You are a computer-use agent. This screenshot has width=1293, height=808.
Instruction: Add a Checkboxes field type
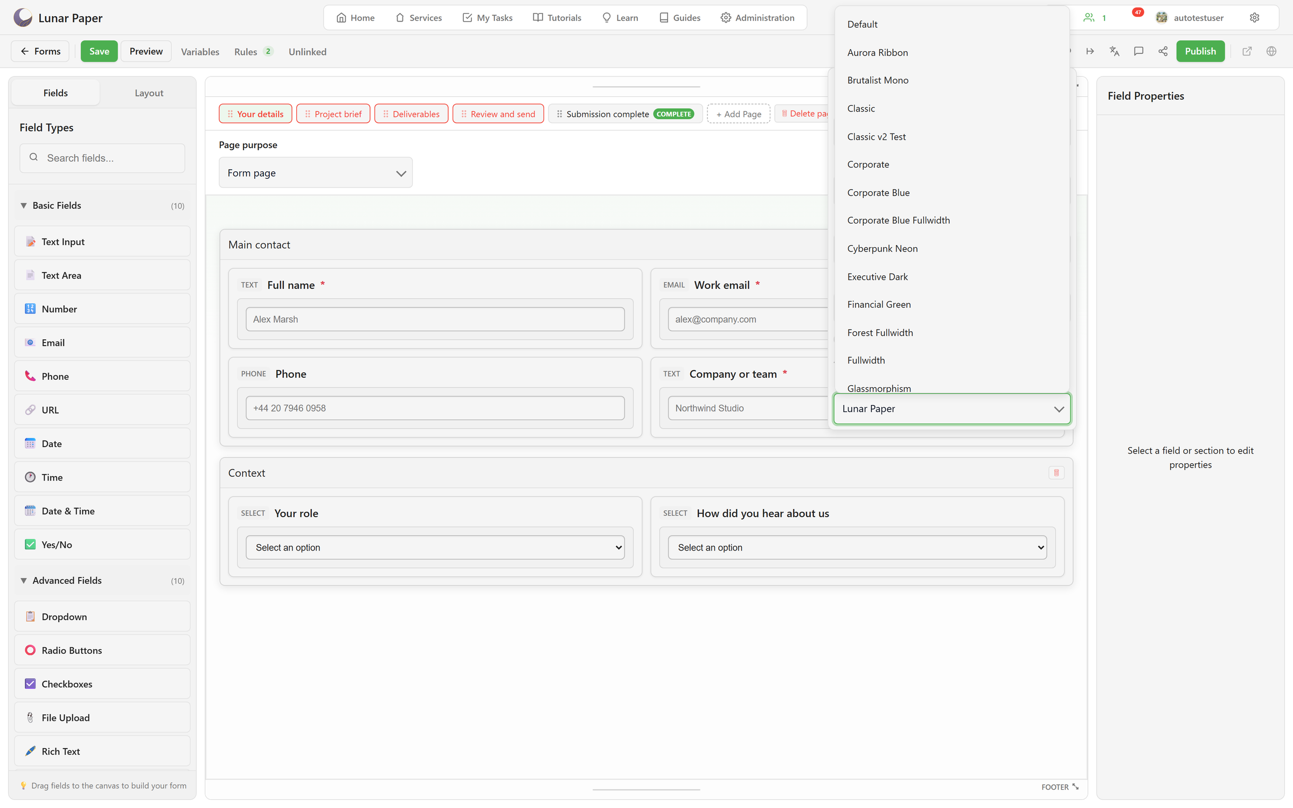(x=102, y=684)
